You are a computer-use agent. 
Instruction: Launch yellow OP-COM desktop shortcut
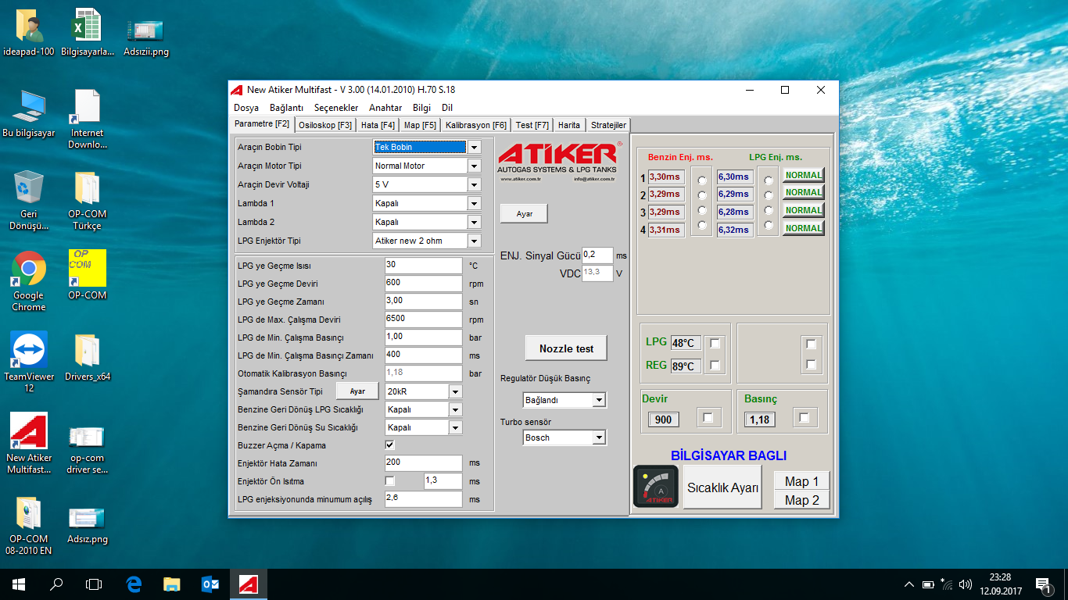coord(88,275)
